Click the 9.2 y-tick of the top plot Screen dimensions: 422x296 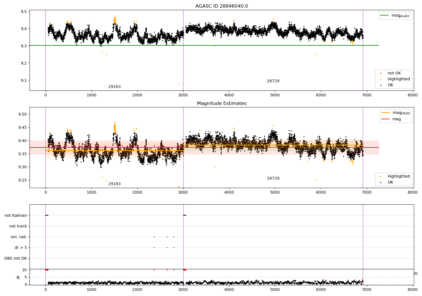(24, 63)
